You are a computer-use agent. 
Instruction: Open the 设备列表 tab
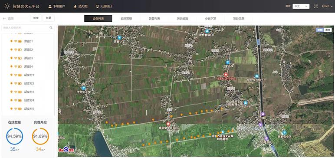click(x=98, y=19)
